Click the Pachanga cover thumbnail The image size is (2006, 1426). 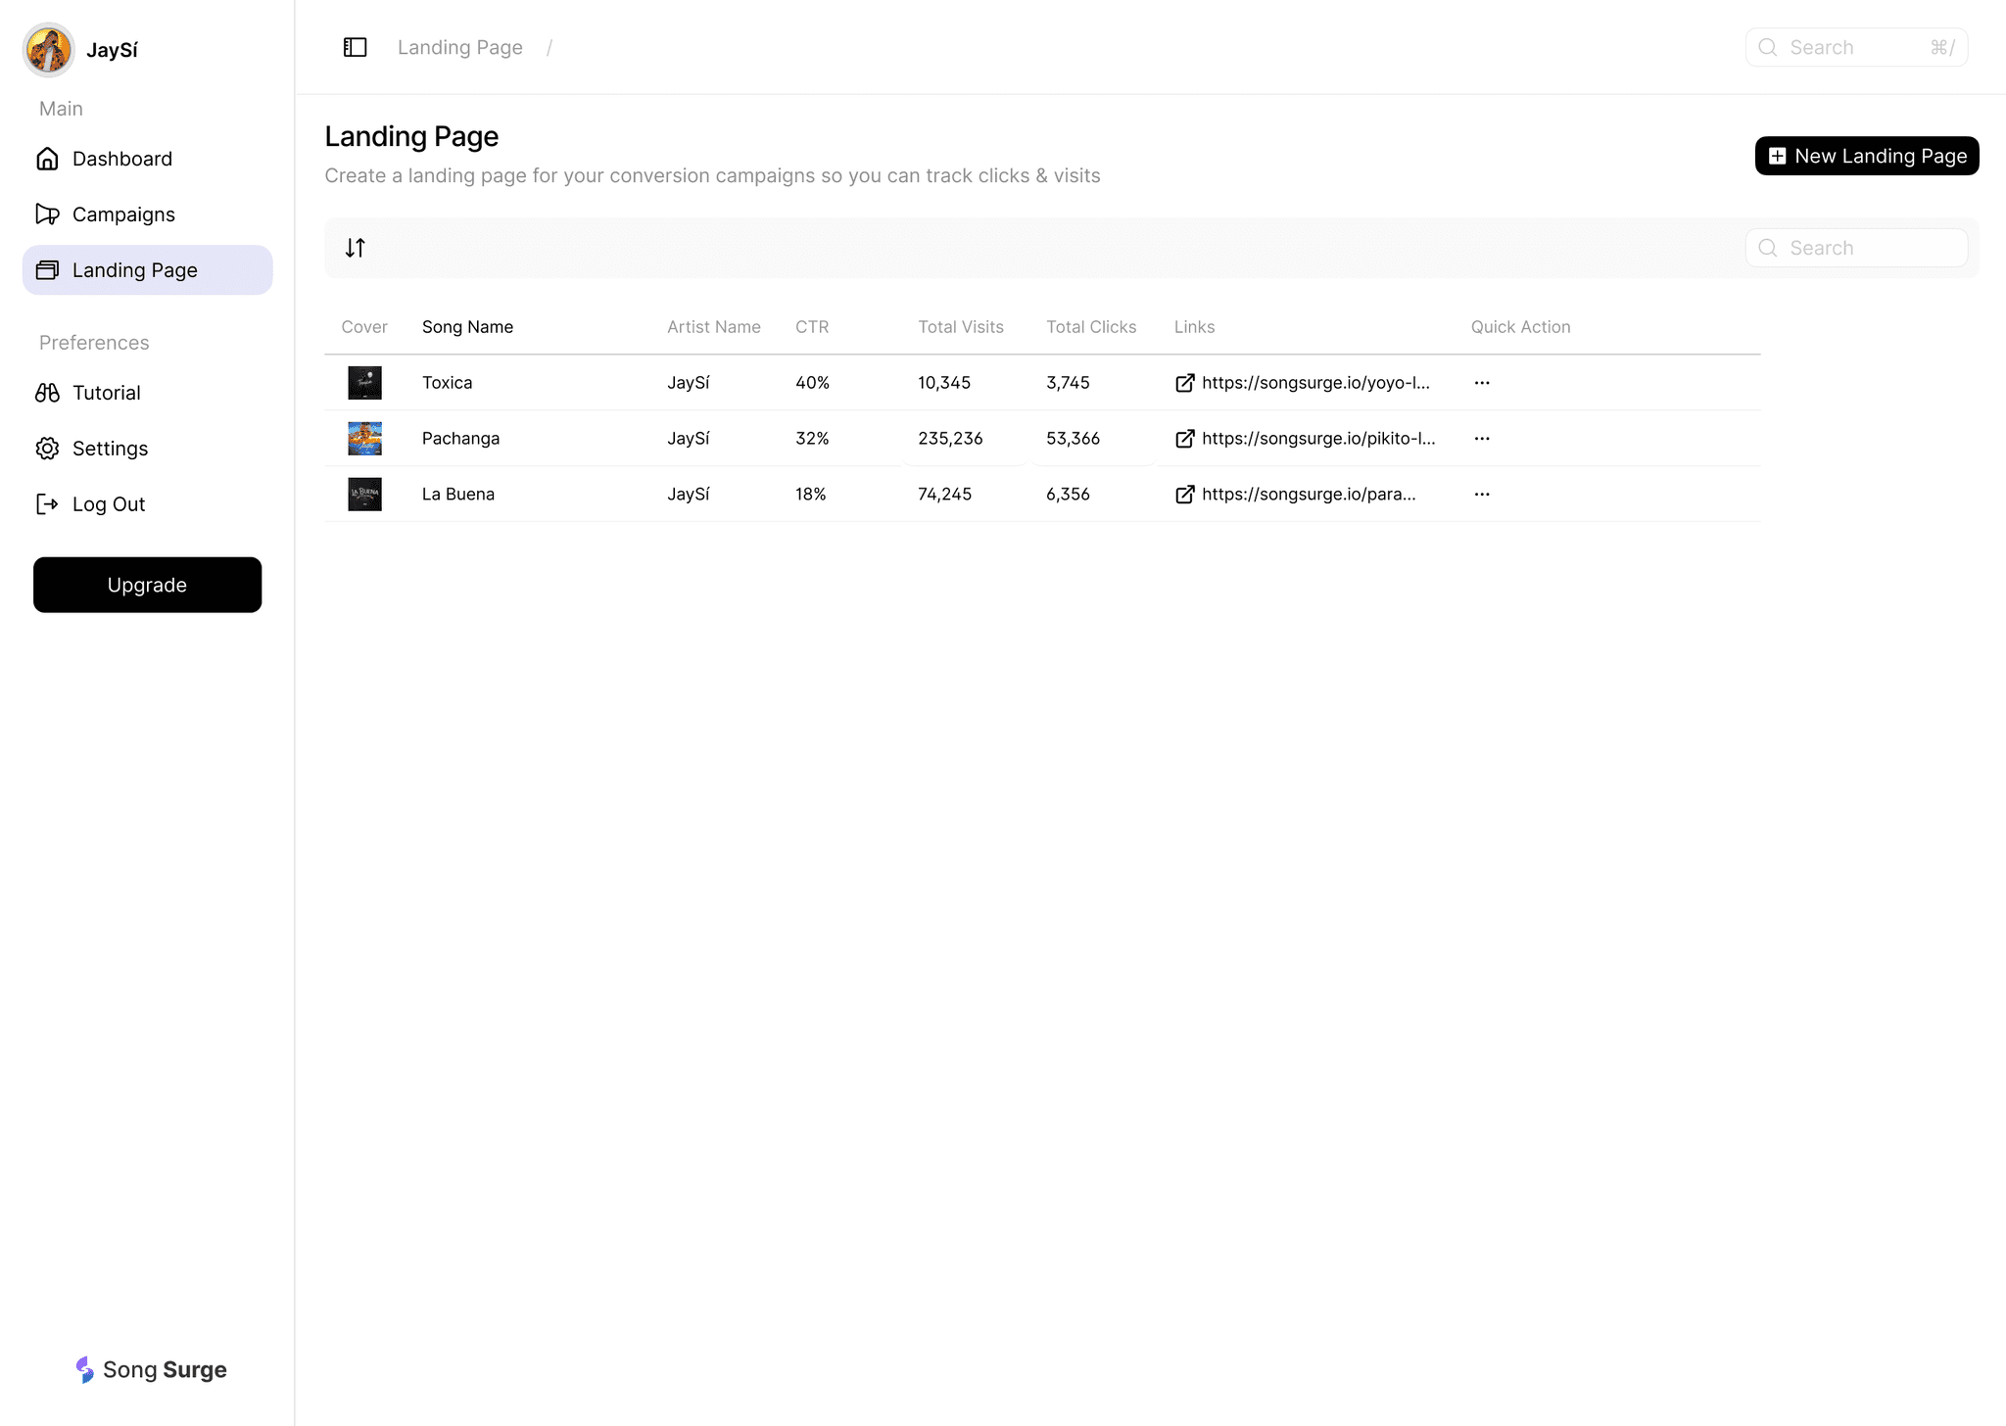[x=364, y=439]
